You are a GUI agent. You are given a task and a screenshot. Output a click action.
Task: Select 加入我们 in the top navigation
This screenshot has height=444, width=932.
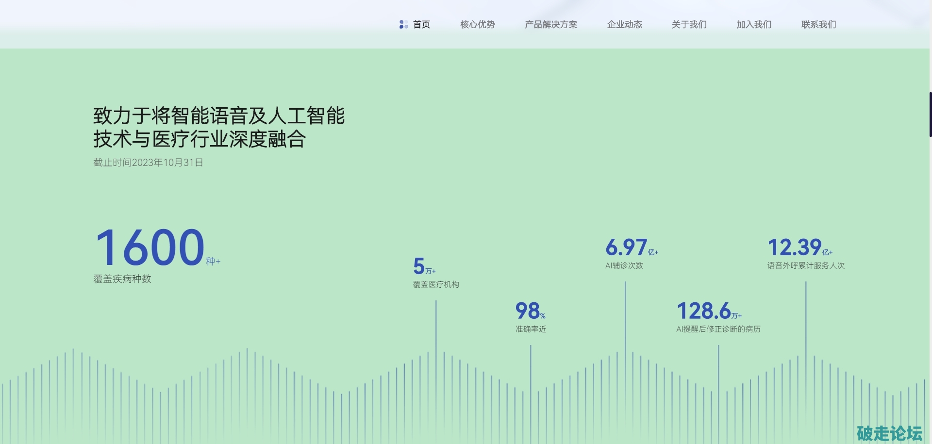[753, 24]
